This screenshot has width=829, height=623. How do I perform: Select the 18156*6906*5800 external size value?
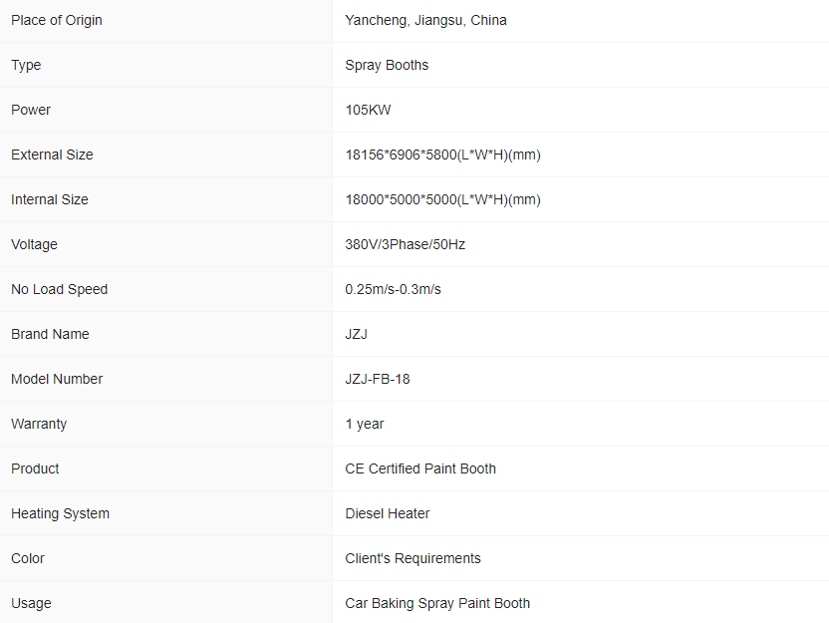point(442,155)
